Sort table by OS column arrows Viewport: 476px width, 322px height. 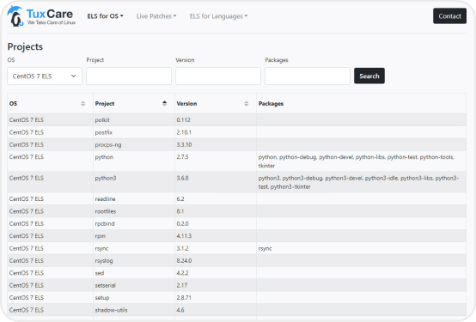coord(82,104)
